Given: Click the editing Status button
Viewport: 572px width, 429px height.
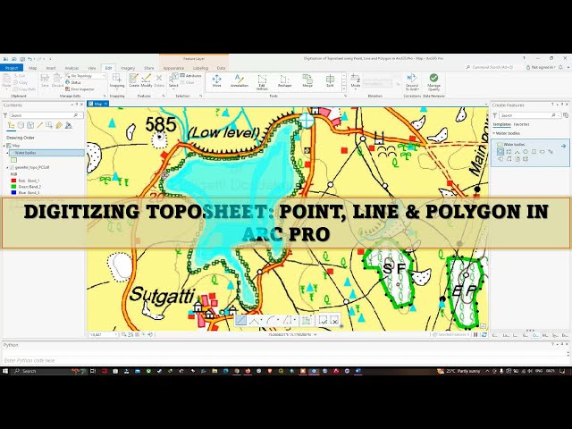Looking at the screenshot, I should pyautogui.click(x=73, y=82).
